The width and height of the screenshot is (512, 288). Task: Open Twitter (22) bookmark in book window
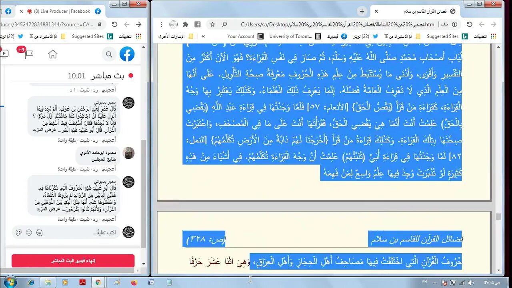pyautogui.click(x=365, y=36)
